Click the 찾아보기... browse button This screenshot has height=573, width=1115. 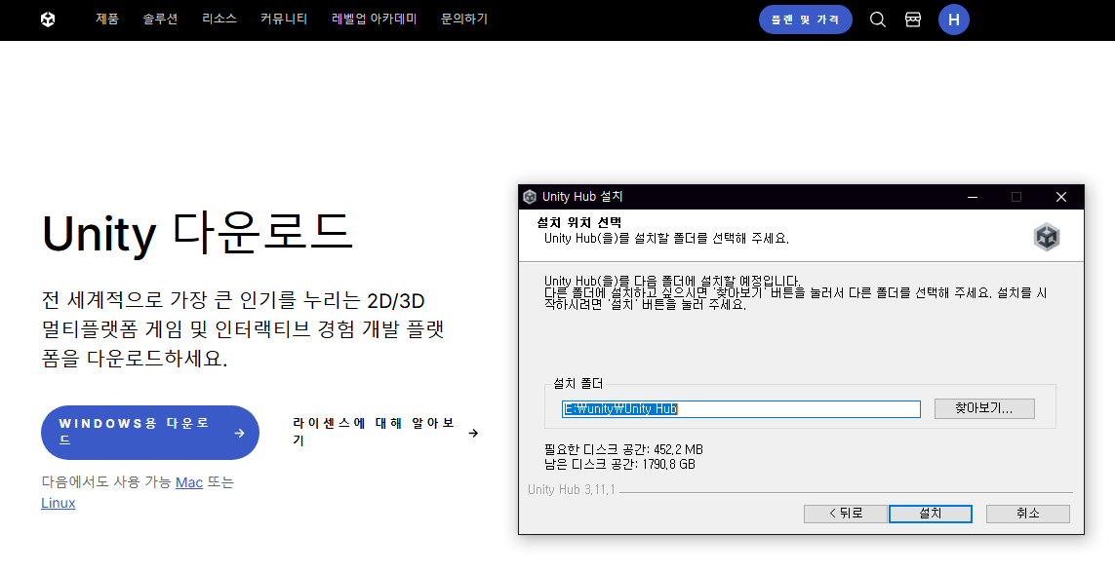(x=984, y=408)
